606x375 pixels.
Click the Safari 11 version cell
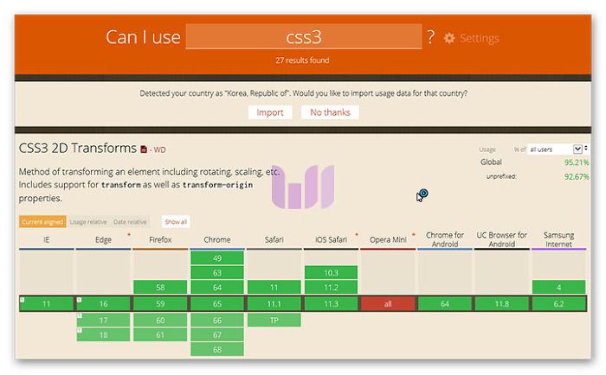tap(274, 288)
